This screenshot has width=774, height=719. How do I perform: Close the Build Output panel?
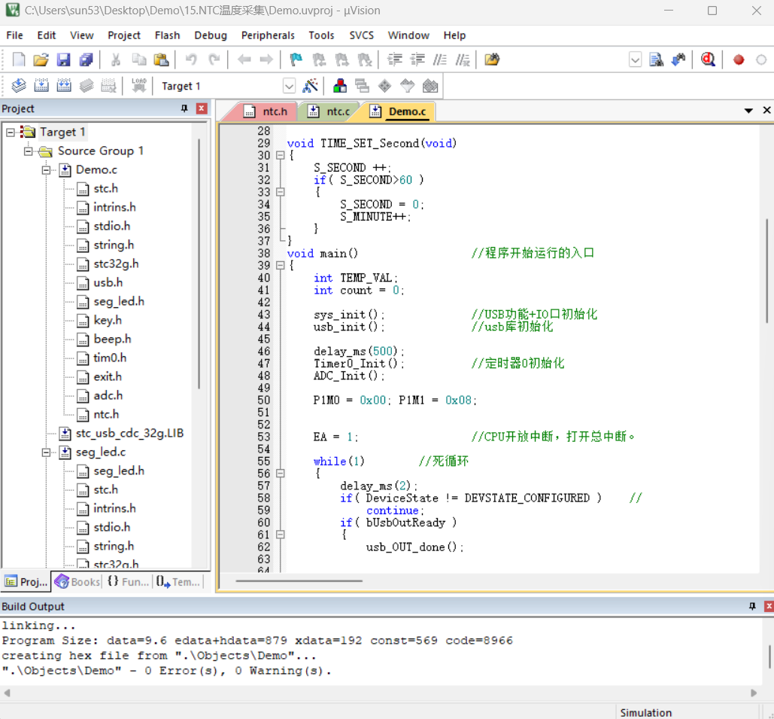pyautogui.click(x=769, y=606)
